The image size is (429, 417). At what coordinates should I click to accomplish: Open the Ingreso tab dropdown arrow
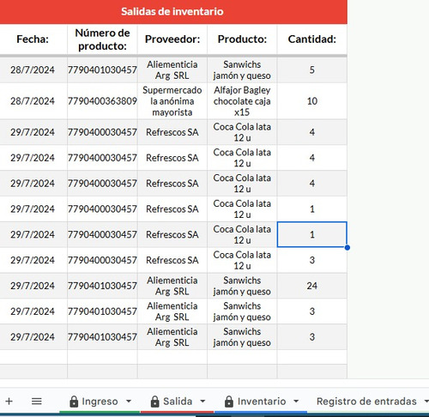click(x=129, y=402)
